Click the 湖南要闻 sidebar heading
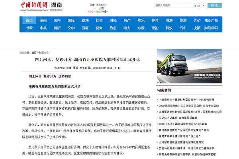Viewport: 239px width, 159px height. point(164,90)
